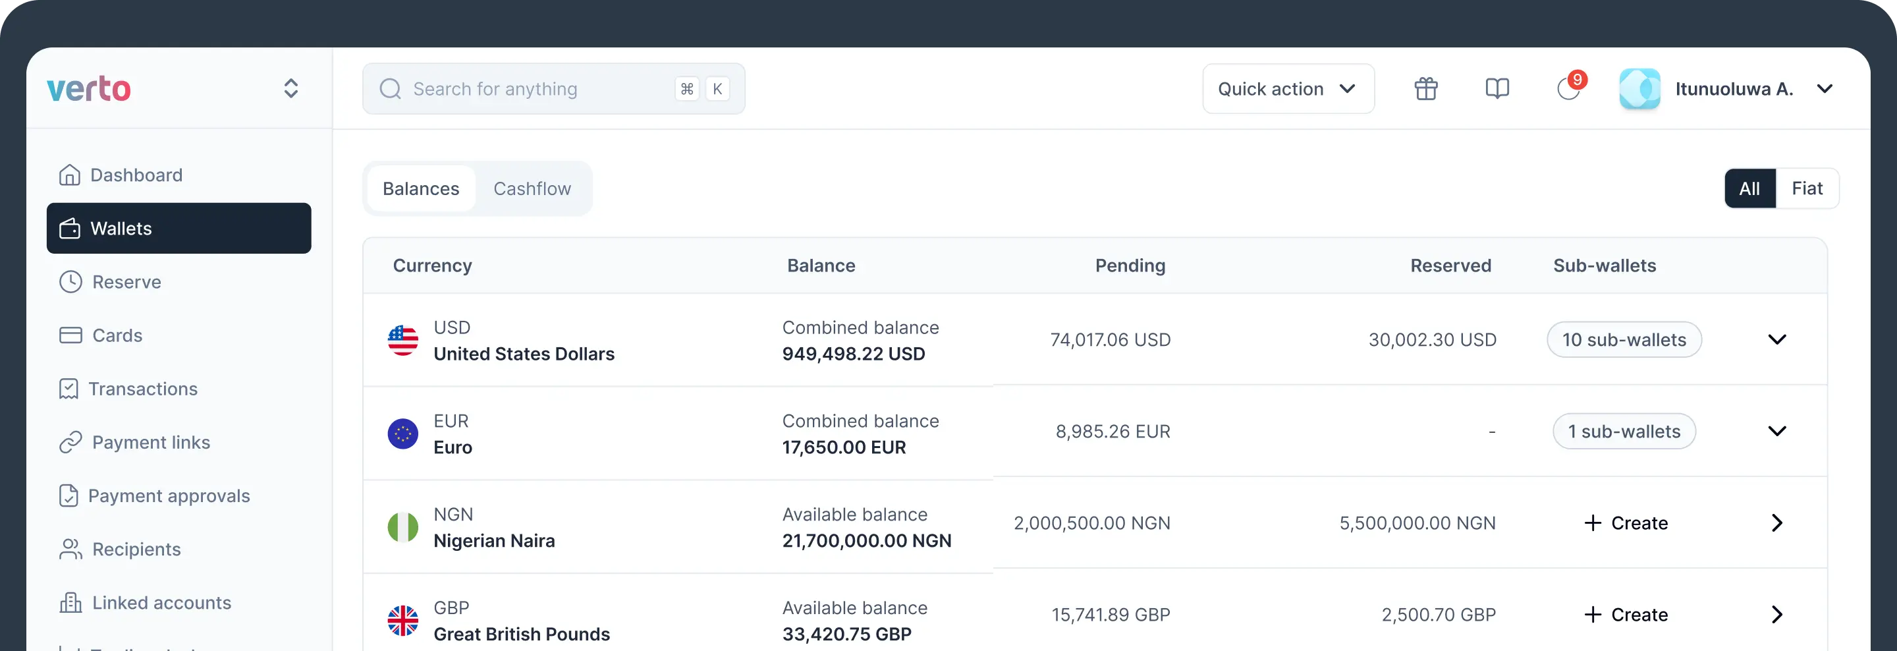Expand the EUR row chevron

coord(1776,432)
